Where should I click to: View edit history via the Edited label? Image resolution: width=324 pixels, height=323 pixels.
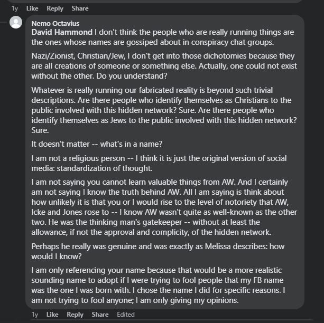126,315
